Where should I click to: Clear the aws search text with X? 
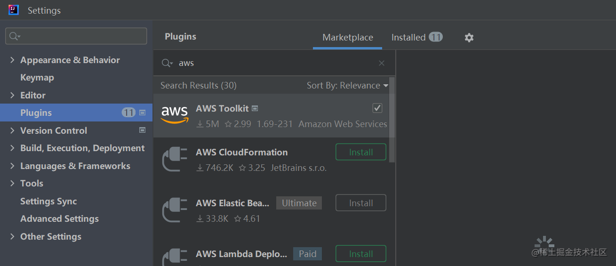point(382,63)
